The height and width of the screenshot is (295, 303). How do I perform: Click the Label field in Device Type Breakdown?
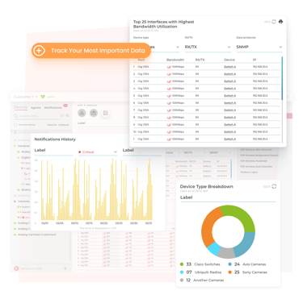click(228, 198)
